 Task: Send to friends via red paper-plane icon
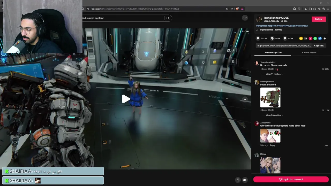point(310,38)
